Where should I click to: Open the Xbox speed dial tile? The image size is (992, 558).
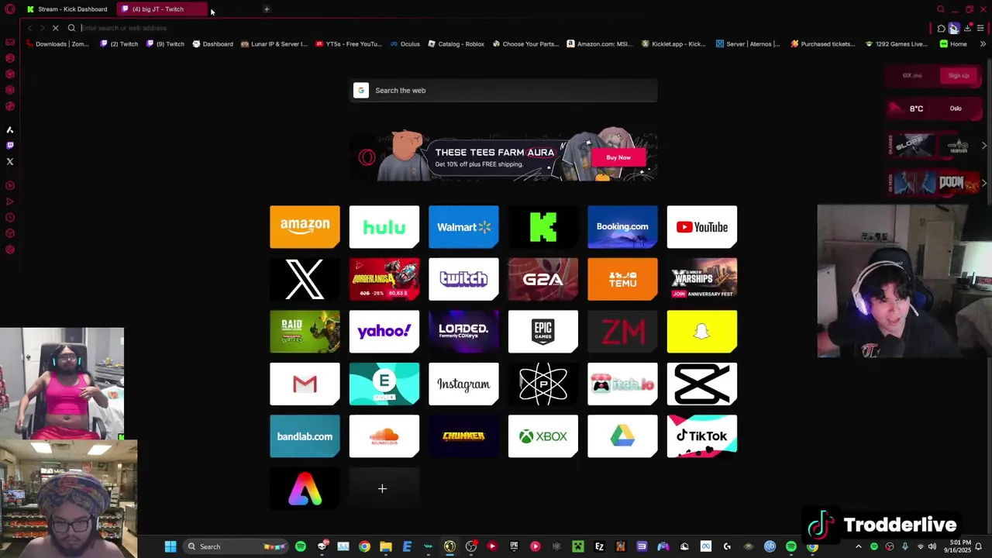click(543, 436)
